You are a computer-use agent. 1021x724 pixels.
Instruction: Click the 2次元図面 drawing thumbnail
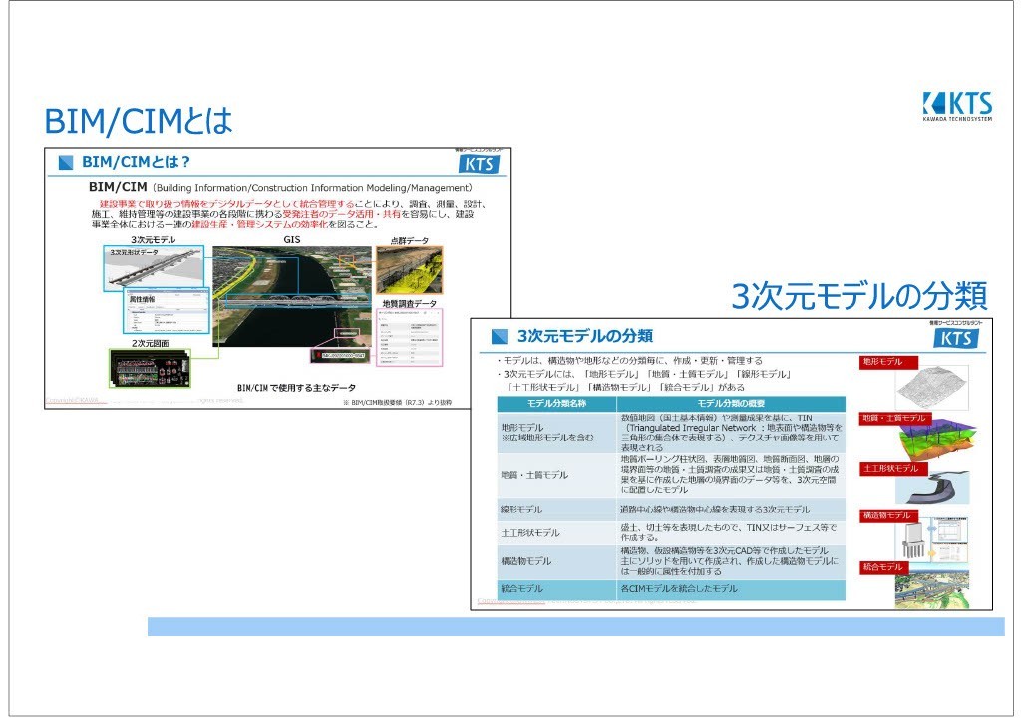[x=149, y=368]
